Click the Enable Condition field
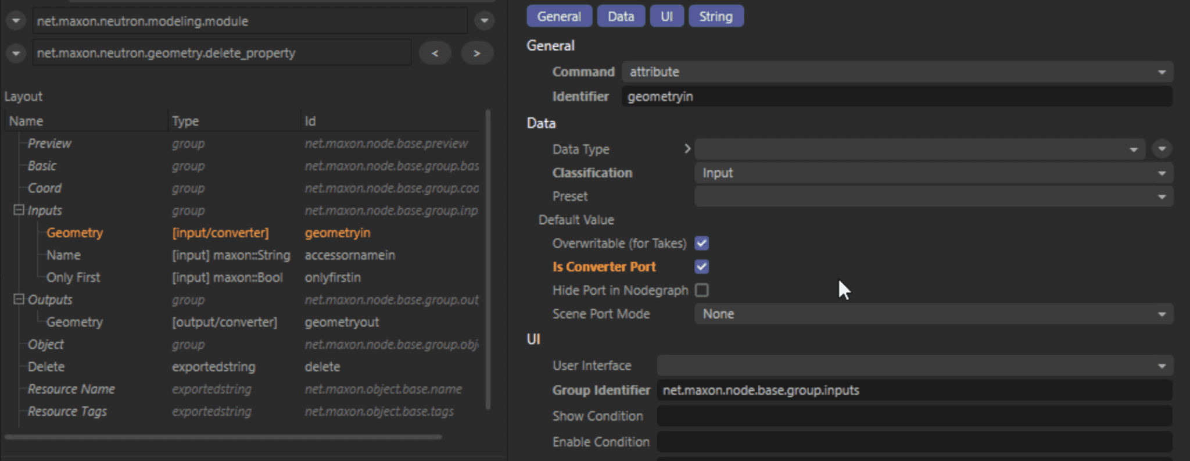The height and width of the screenshot is (461, 1190). click(915, 442)
